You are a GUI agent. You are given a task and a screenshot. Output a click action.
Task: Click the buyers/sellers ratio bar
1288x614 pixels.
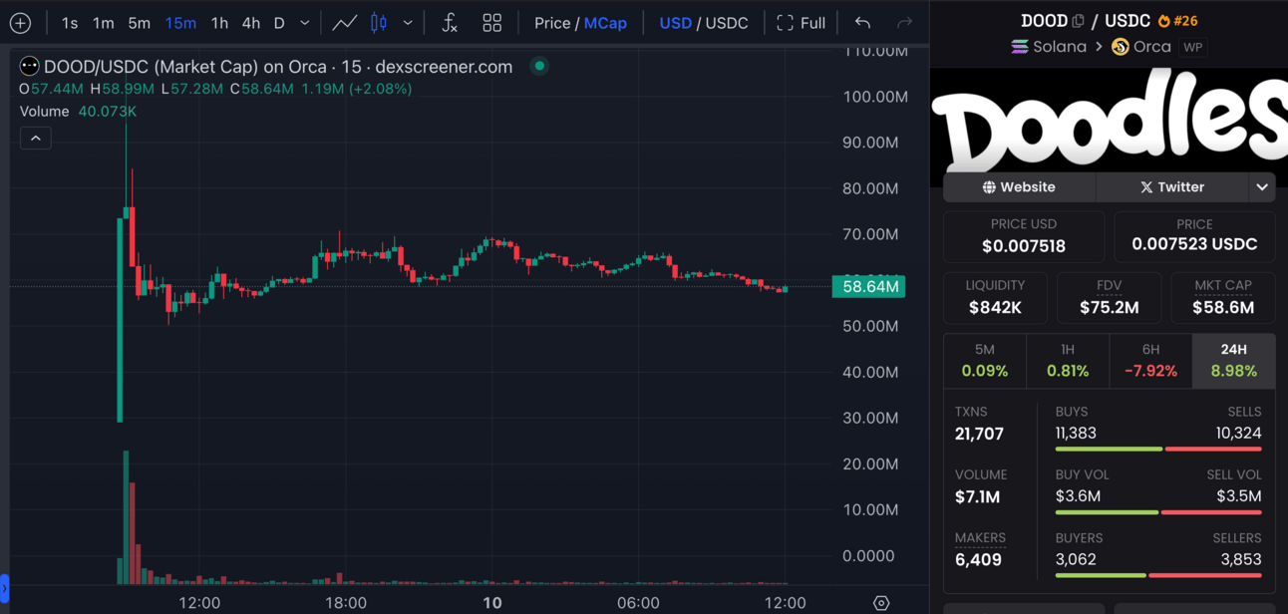(1158, 575)
